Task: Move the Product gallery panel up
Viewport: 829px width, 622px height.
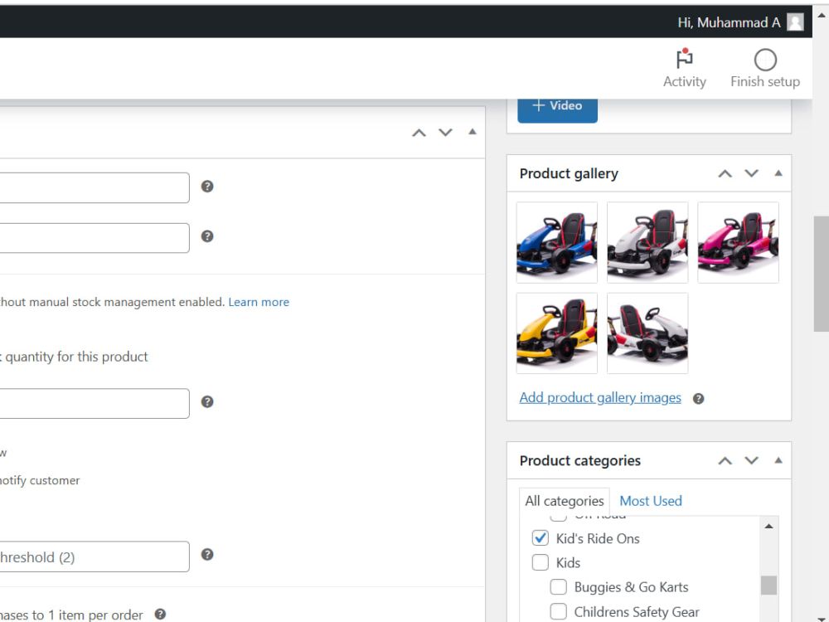Action: click(x=725, y=173)
